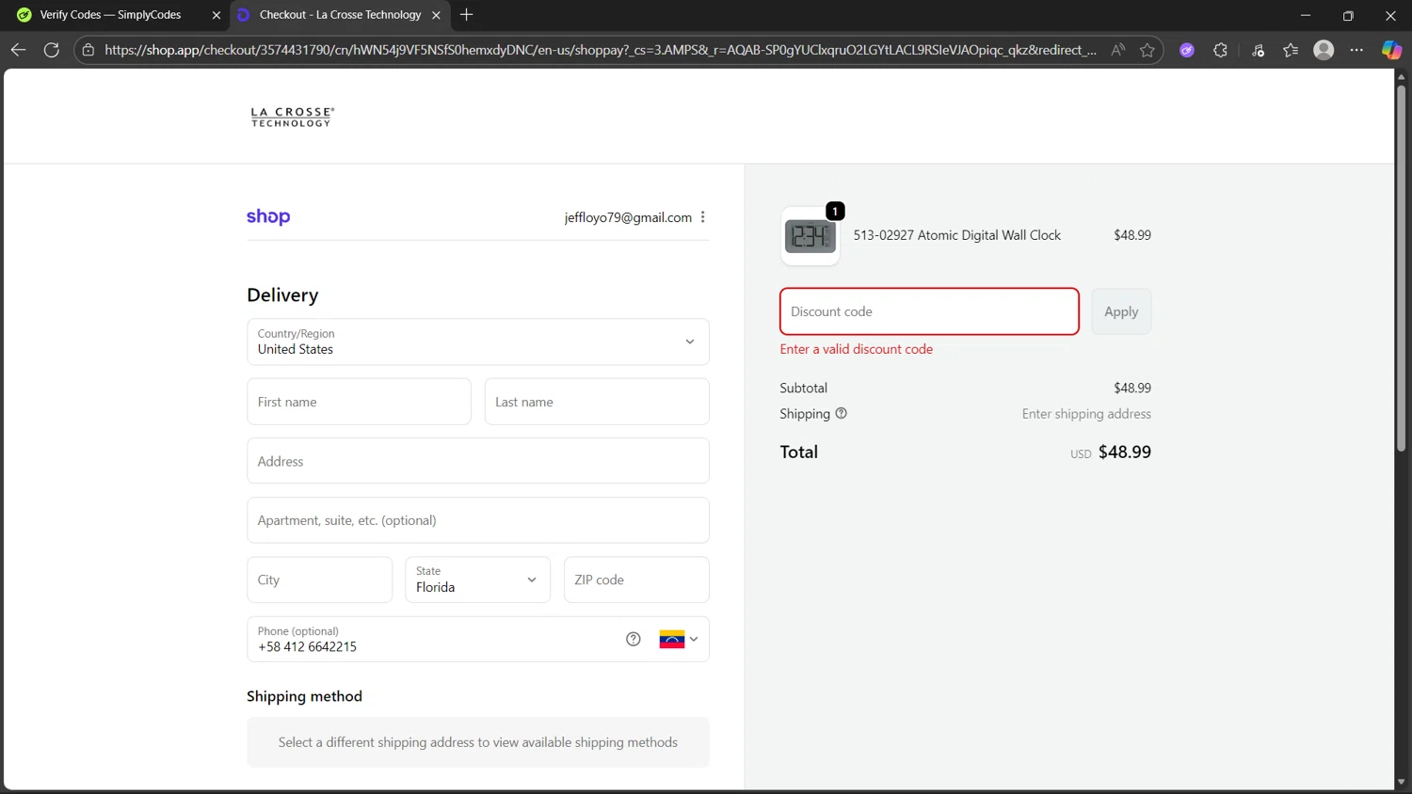
Task: Click the 513-02927 Atomic Digital Wall Clock title
Action: (x=956, y=235)
